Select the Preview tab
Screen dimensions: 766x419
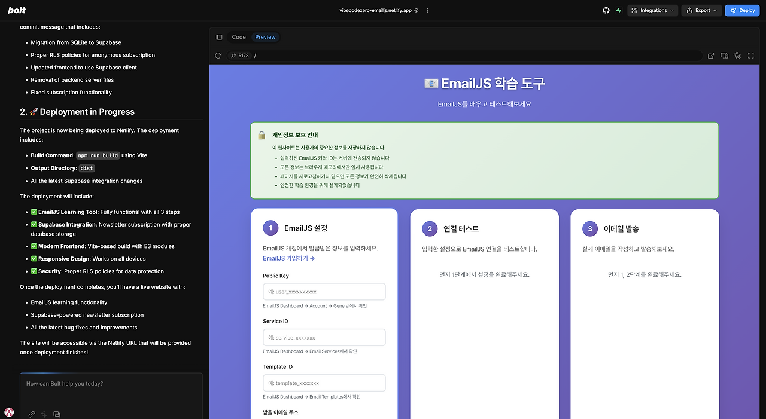(265, 37)
